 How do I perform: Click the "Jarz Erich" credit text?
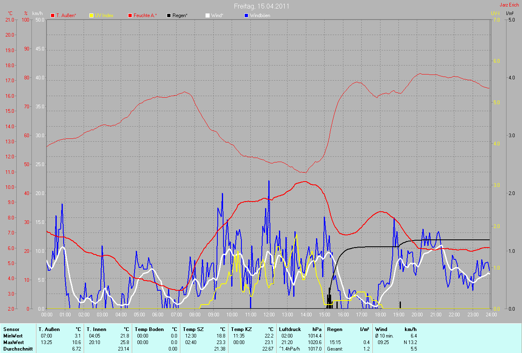509,4
